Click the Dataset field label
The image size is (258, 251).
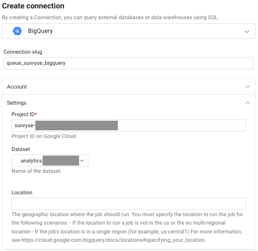(x=21, y=149)
